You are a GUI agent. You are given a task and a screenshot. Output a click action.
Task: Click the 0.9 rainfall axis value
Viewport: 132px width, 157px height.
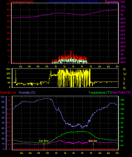click(9, 109)
